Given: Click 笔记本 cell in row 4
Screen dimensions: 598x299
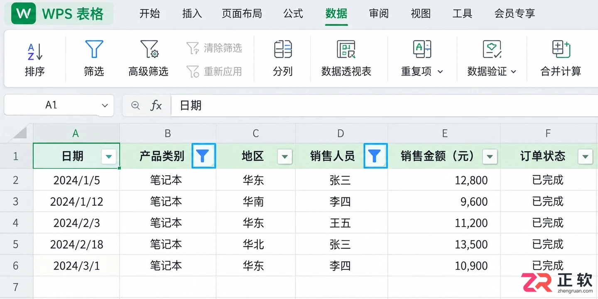Looking at the screenshot, I should (x=168, y=223).
